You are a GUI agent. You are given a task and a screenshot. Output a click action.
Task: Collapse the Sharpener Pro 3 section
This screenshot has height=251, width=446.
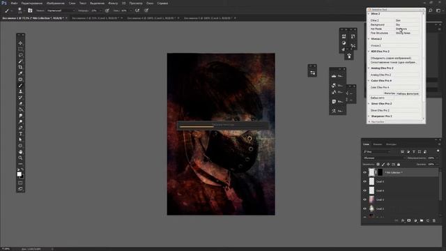click(369, 116)
